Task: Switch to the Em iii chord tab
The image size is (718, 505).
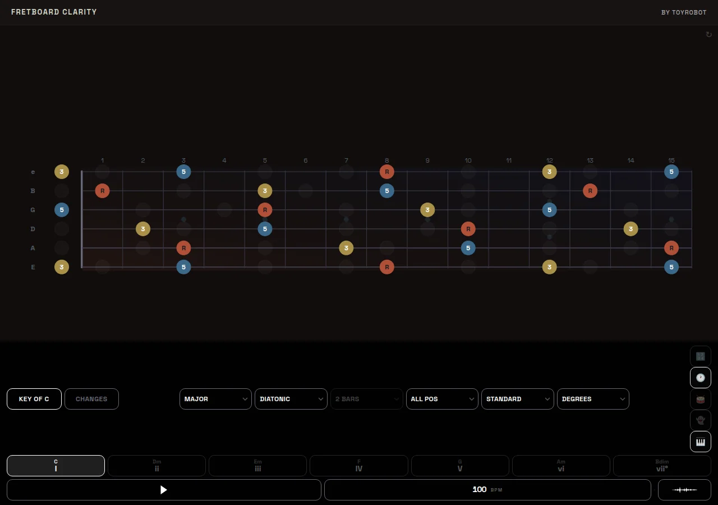Action: click(257, 466)
